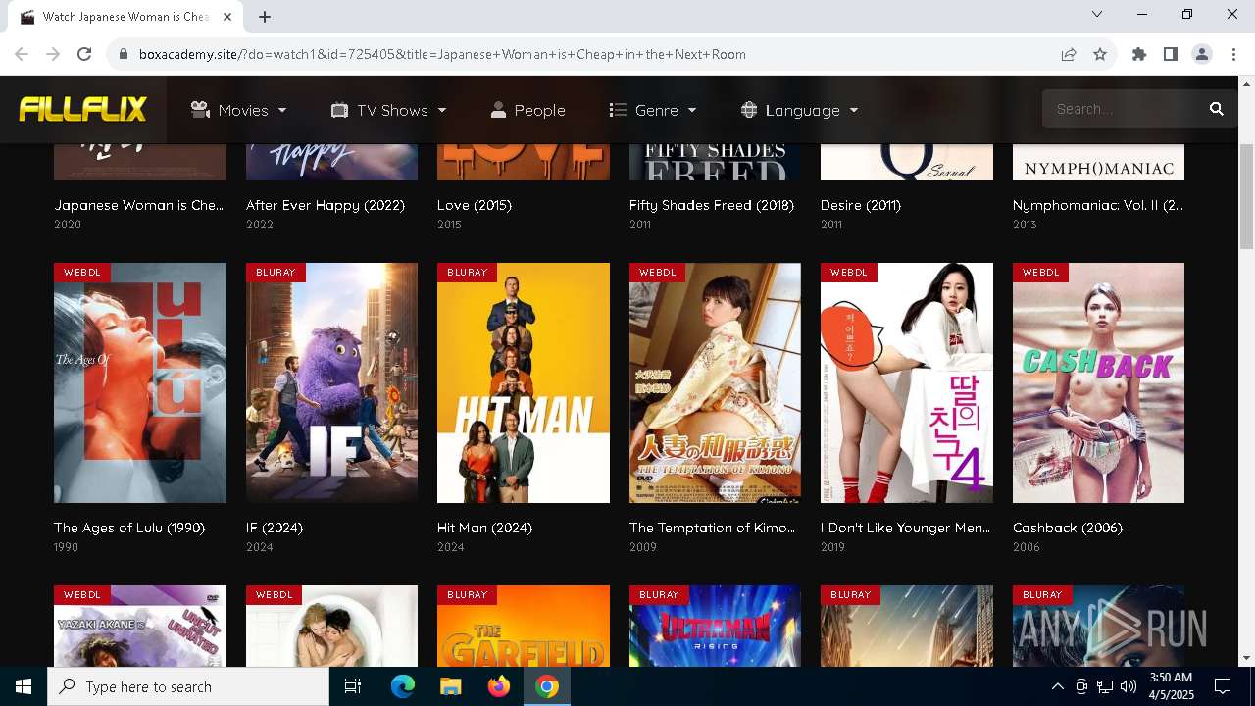This screenshot has height=706, width=1255.
Task: Open the Fifty Shades Freed (2018) title link
Action: click(712, 205)
